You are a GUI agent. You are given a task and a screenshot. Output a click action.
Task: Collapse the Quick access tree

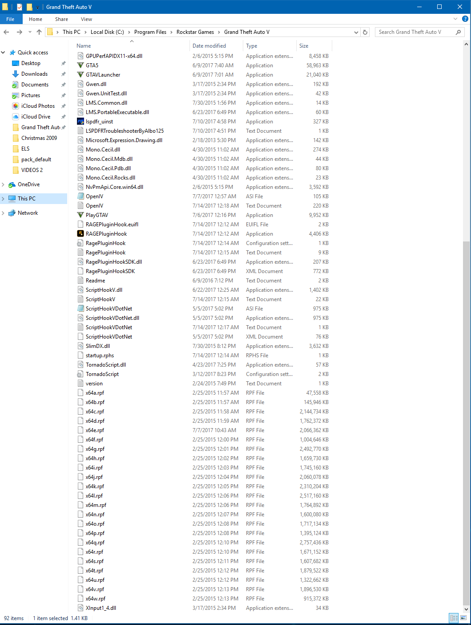tap(3, 53)
